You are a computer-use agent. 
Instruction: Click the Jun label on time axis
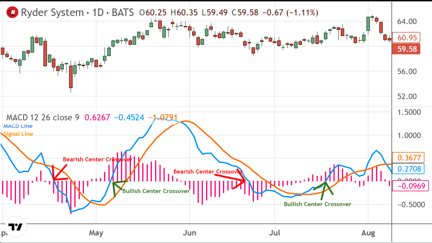coord(190,233)
